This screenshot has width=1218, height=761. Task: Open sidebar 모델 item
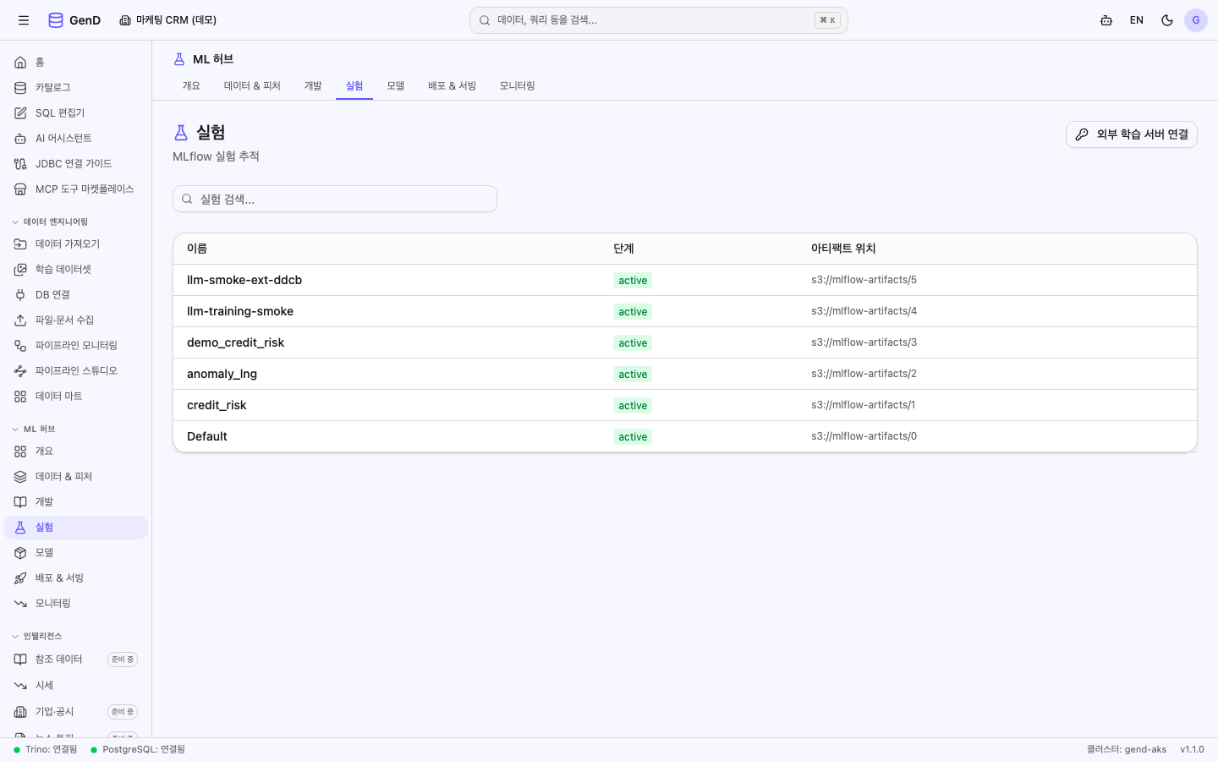(76, 553)
